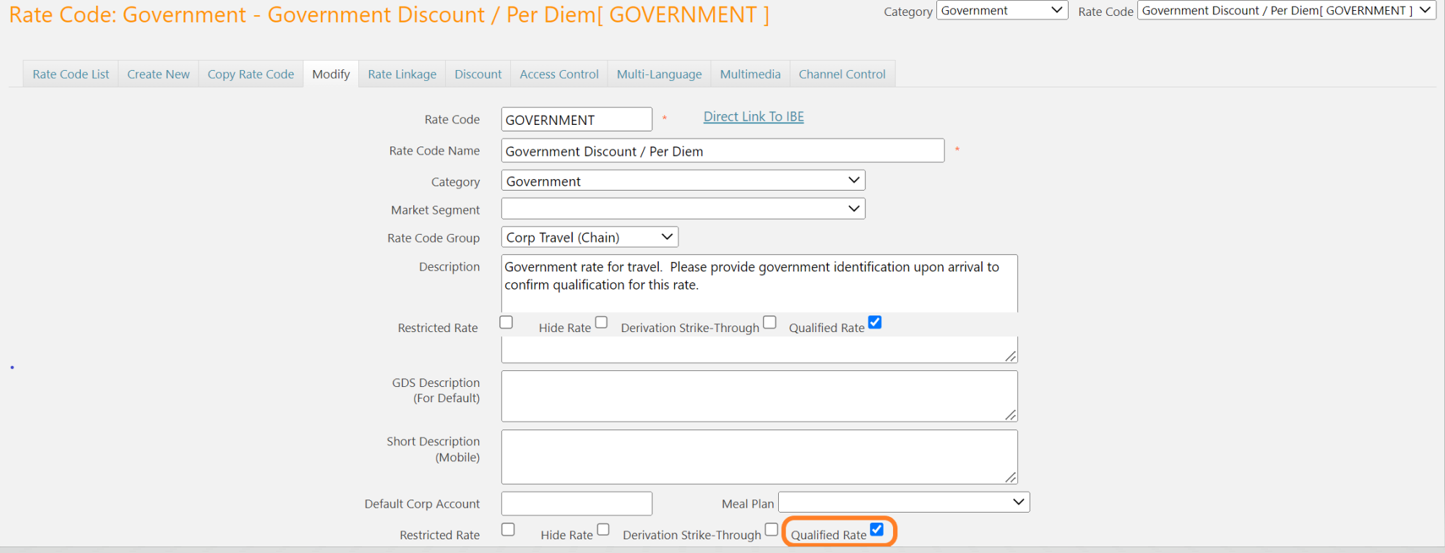1445x553 pixels.
Task: Expand the Market Segment dropdown
Action: [x=683, y=209]
